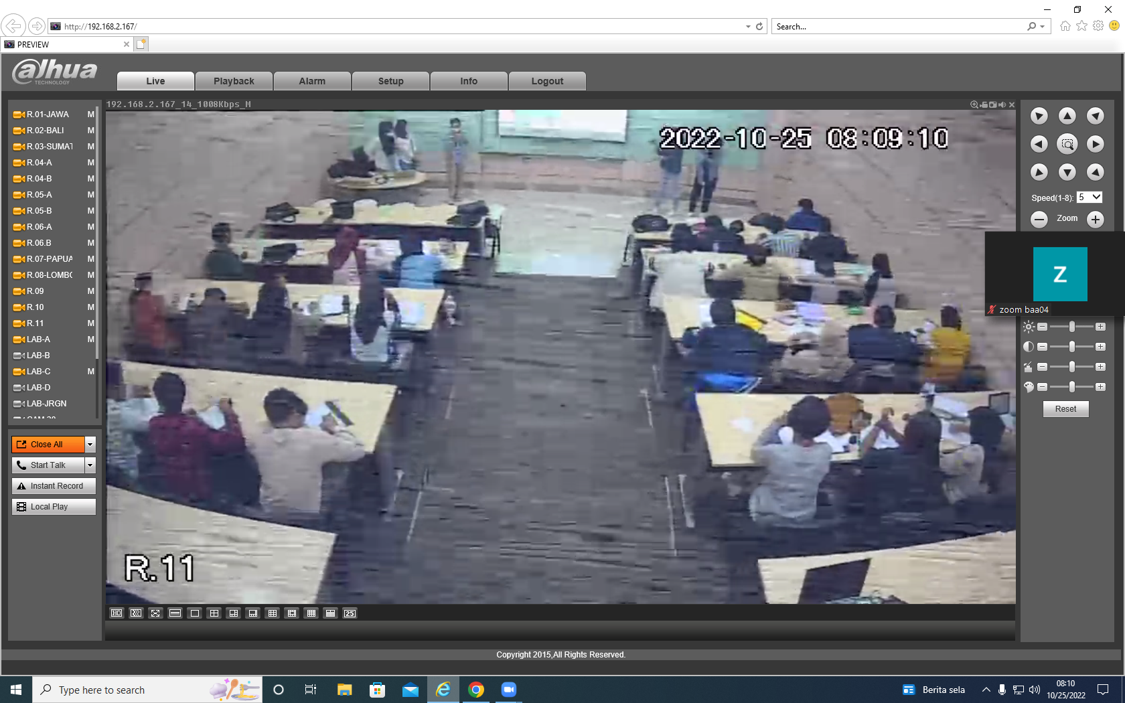Select four-window split layout

214,613
